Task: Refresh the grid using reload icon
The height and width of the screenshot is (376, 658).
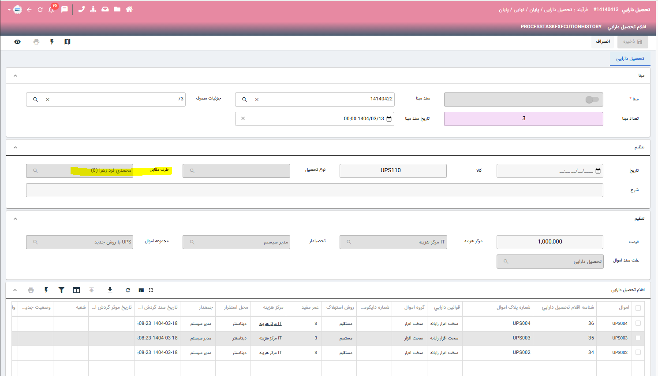Action: click(x=128, y=290)
